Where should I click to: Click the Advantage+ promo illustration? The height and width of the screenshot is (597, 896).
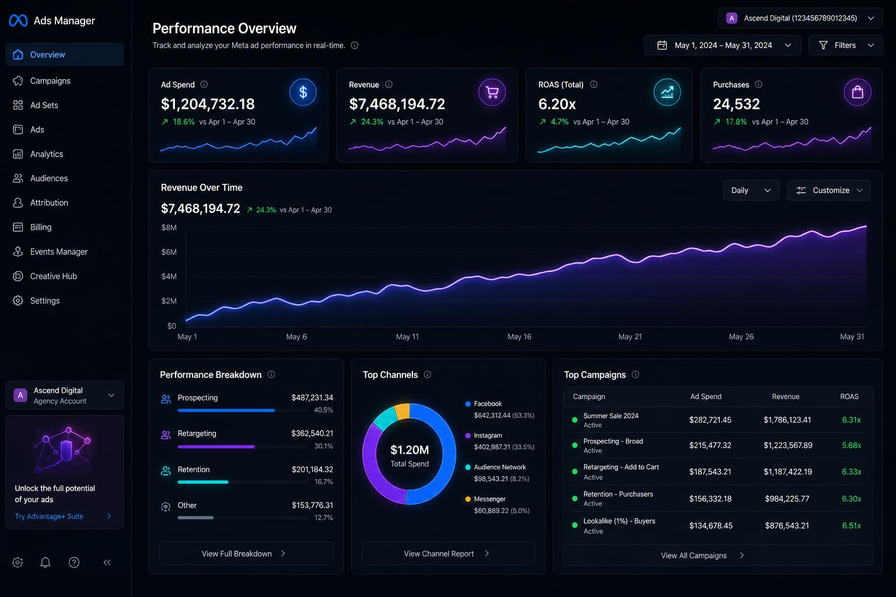coord(64,449)
